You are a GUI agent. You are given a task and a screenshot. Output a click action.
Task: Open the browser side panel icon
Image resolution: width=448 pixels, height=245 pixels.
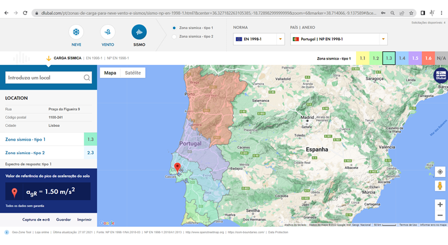(423, 13)
